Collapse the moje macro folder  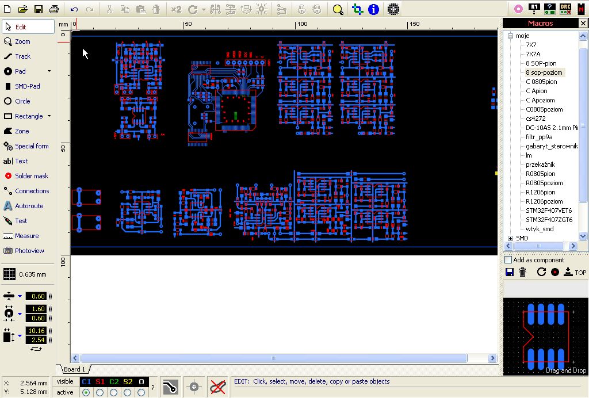click(x=510, y=36)
